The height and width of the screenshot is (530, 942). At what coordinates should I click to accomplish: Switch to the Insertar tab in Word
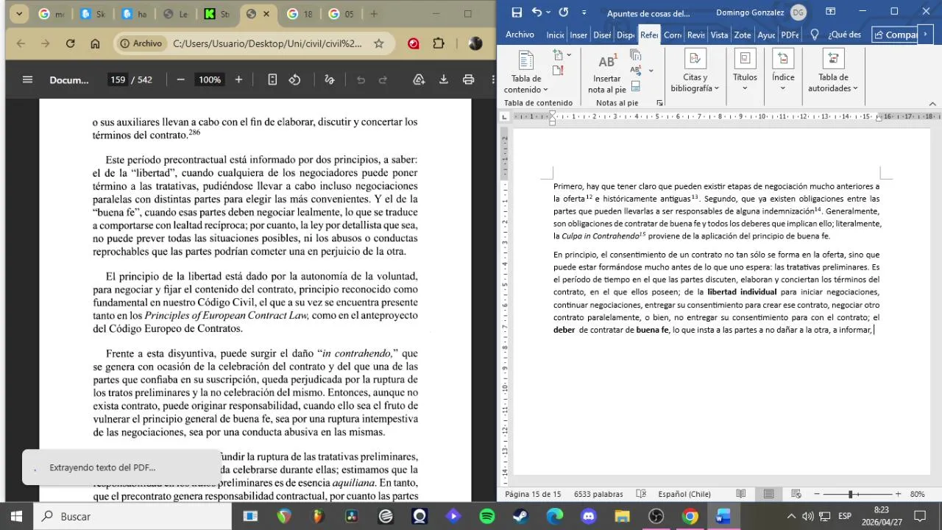578,35
